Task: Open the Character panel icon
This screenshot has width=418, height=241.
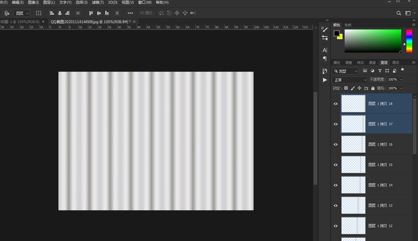Action: tap(325, 50)
